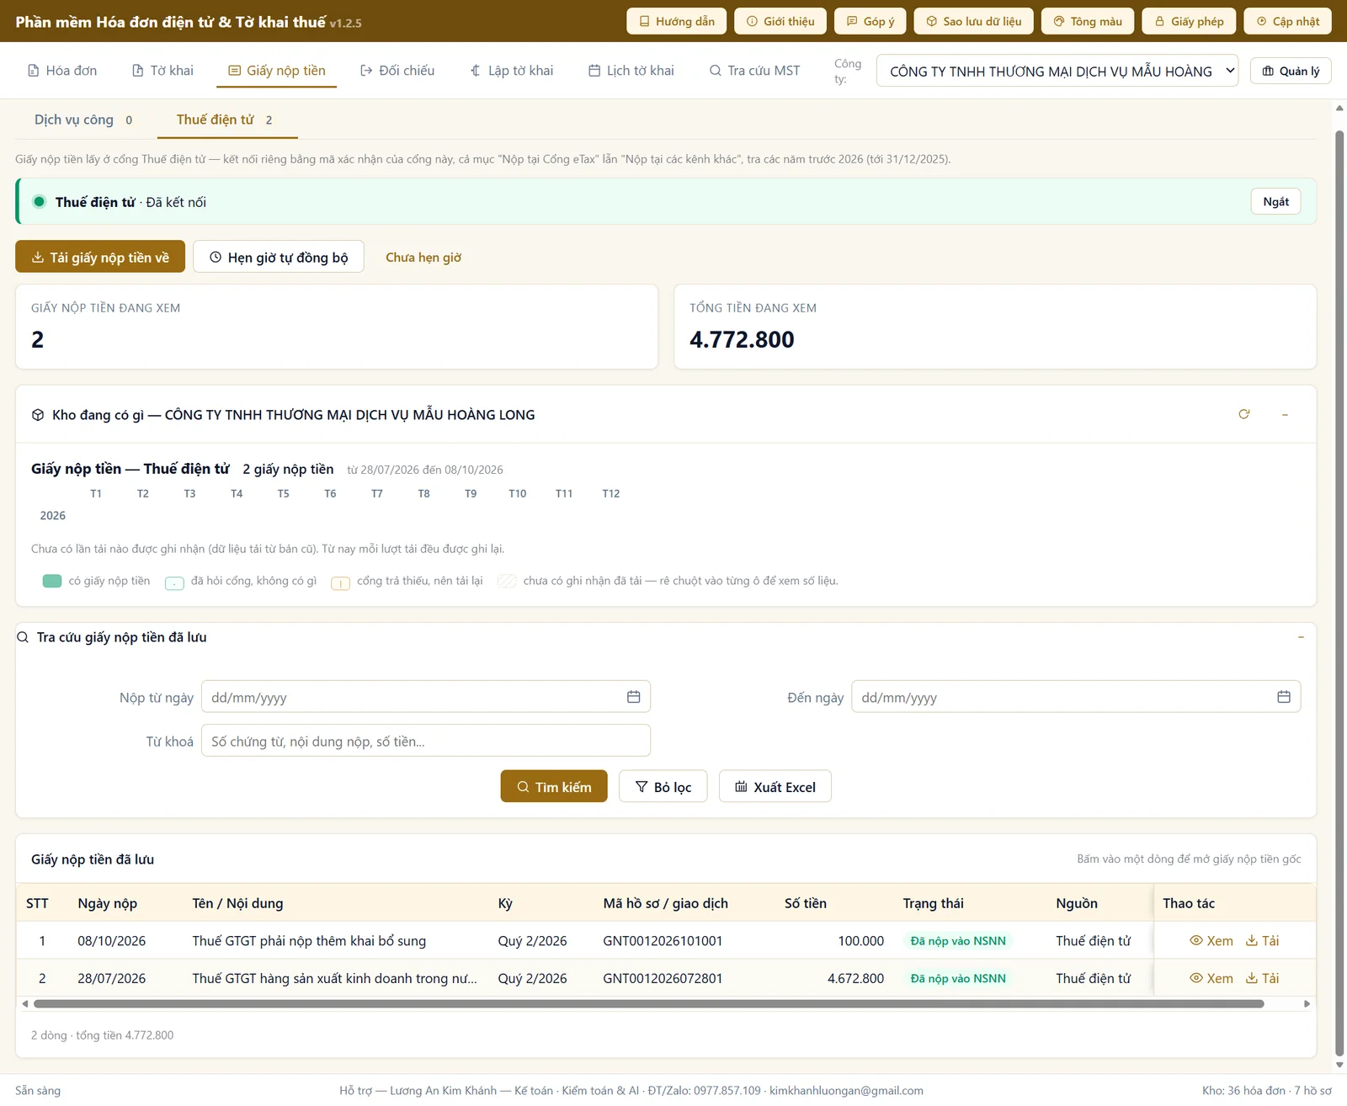The image size is (1347, 1106).
Task: Click the Hướng dẫn button
Action: click(677, 21)
